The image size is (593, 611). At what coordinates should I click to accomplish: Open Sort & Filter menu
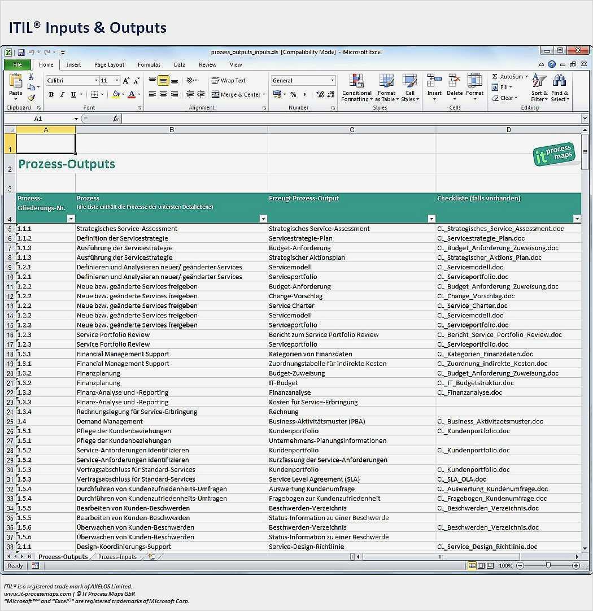(539, 88)
